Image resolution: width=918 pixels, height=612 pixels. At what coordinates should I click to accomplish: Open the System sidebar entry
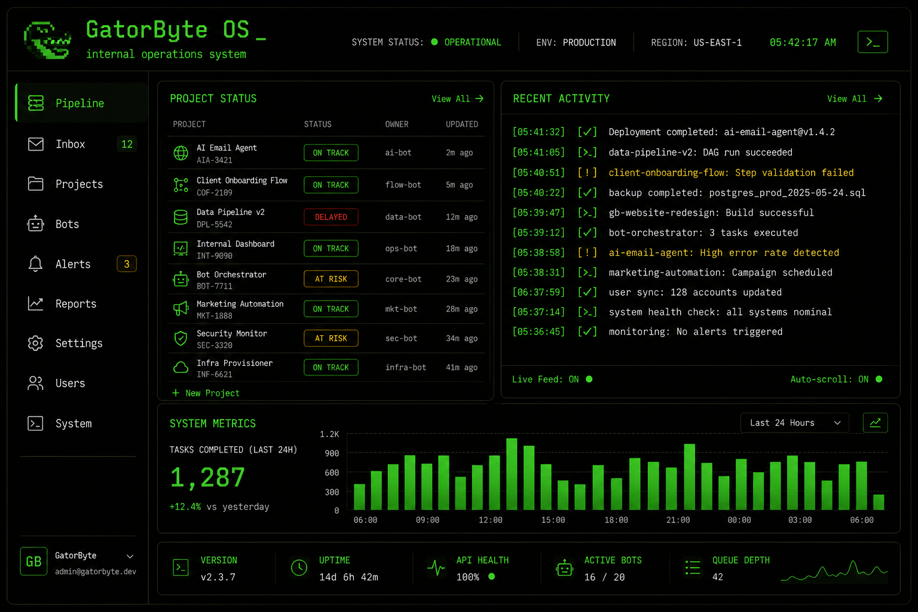(x=82, y=423)
